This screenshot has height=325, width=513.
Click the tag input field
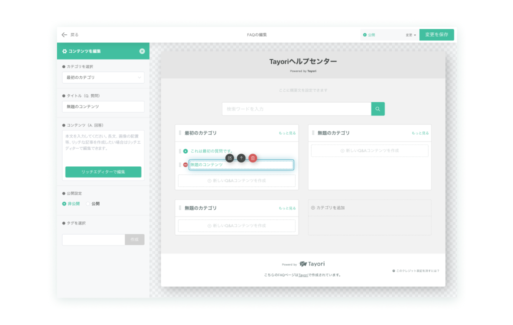[x=93, y=239]
